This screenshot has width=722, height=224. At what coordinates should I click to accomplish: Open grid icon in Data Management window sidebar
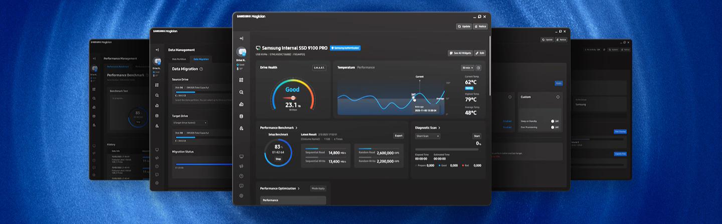coord(157,85)
